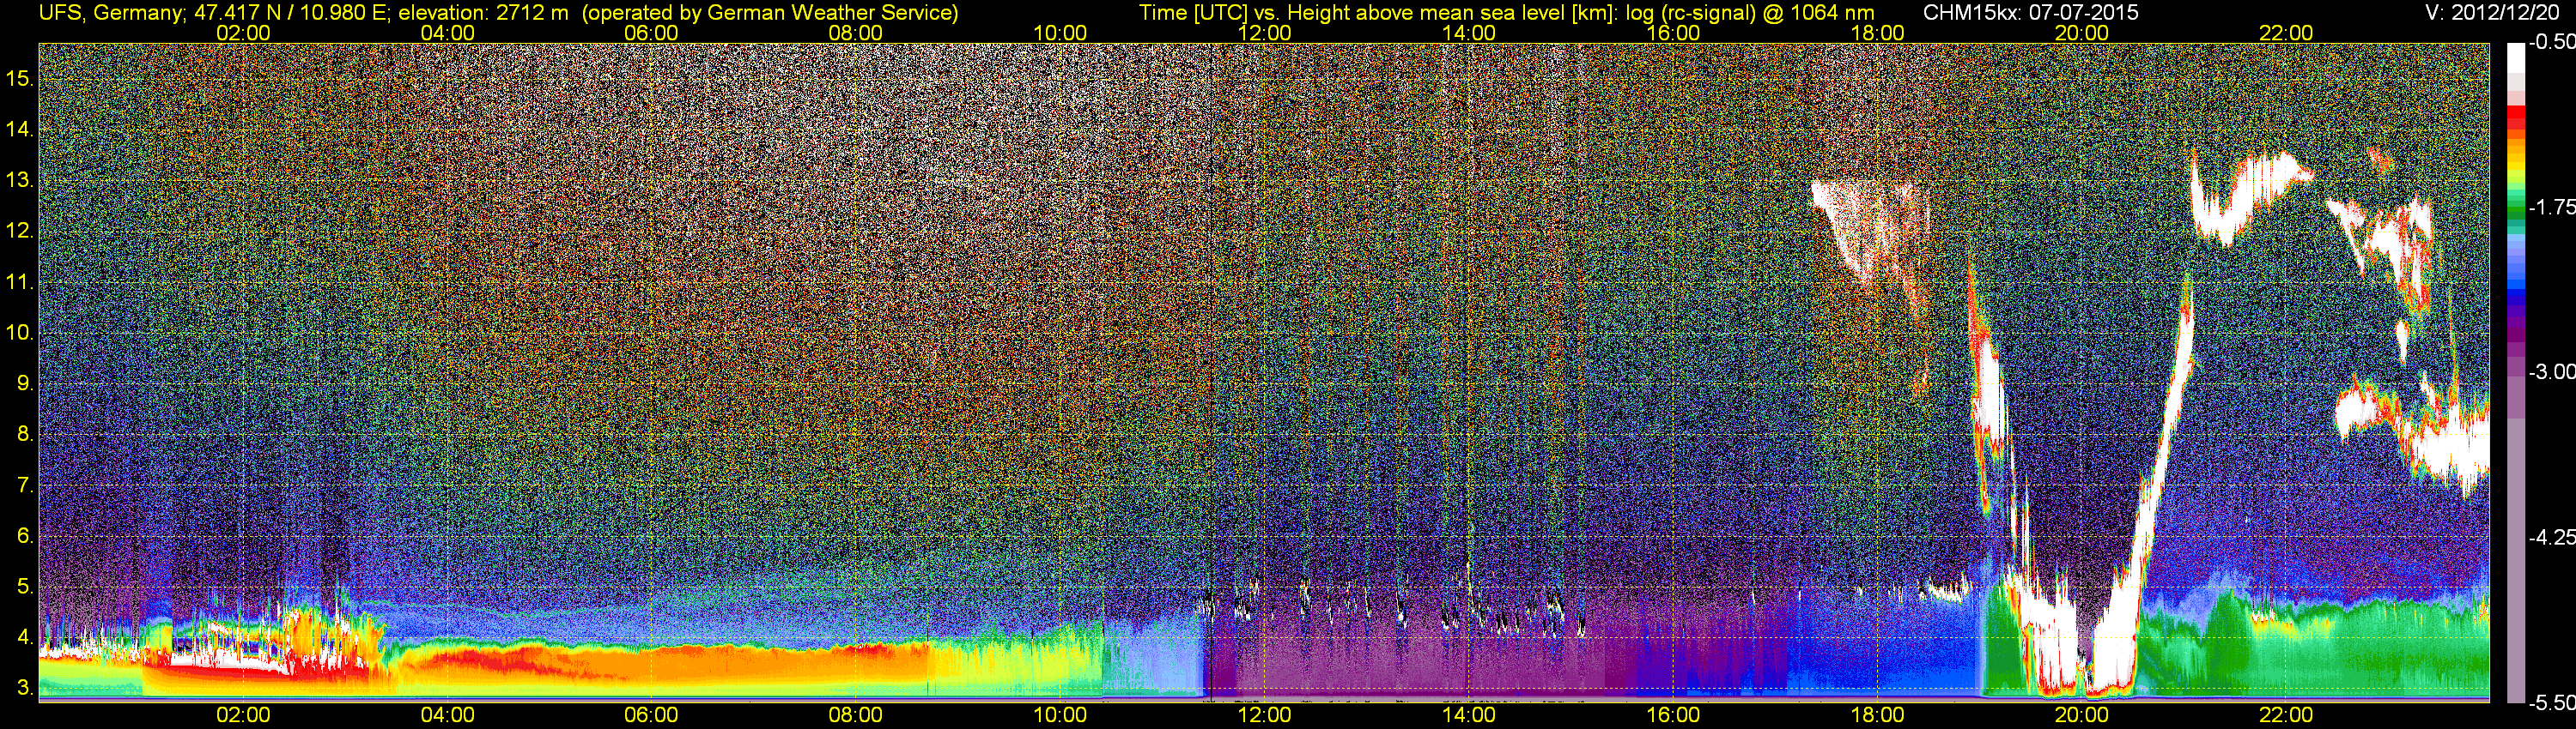Screen dimensions: 2576x729
Task: Click '18:00' on the top time axis
Action: [1878, 33]
